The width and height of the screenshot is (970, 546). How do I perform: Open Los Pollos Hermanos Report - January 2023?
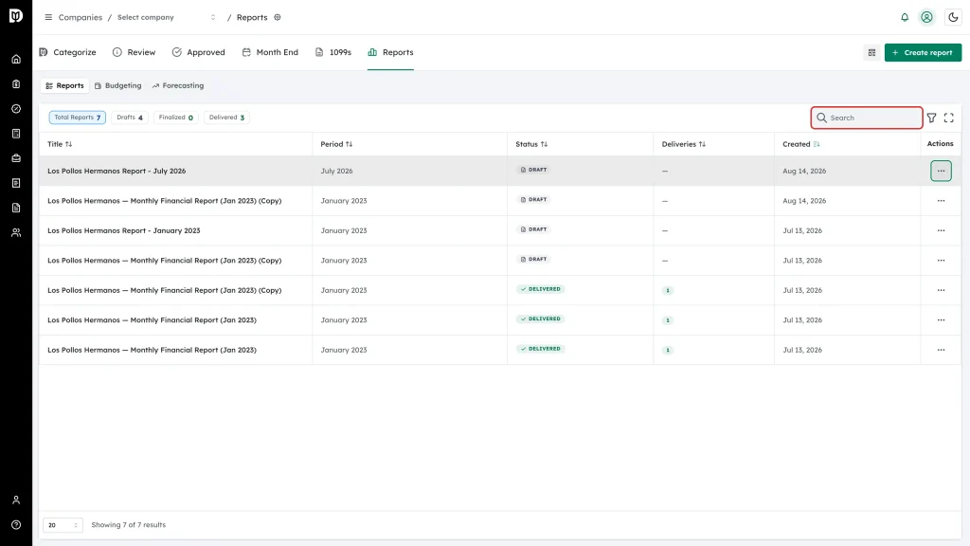pos(124,230)
